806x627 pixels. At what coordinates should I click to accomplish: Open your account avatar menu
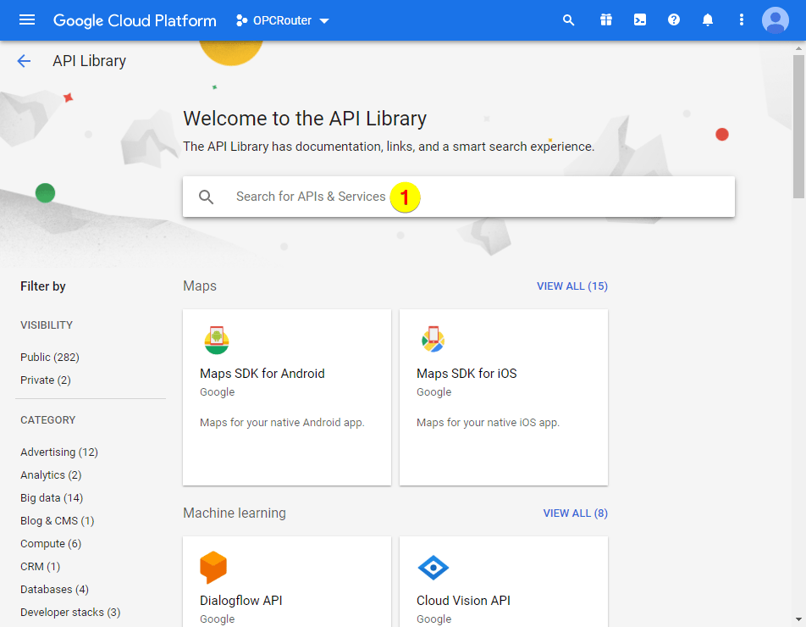[775, 19]
